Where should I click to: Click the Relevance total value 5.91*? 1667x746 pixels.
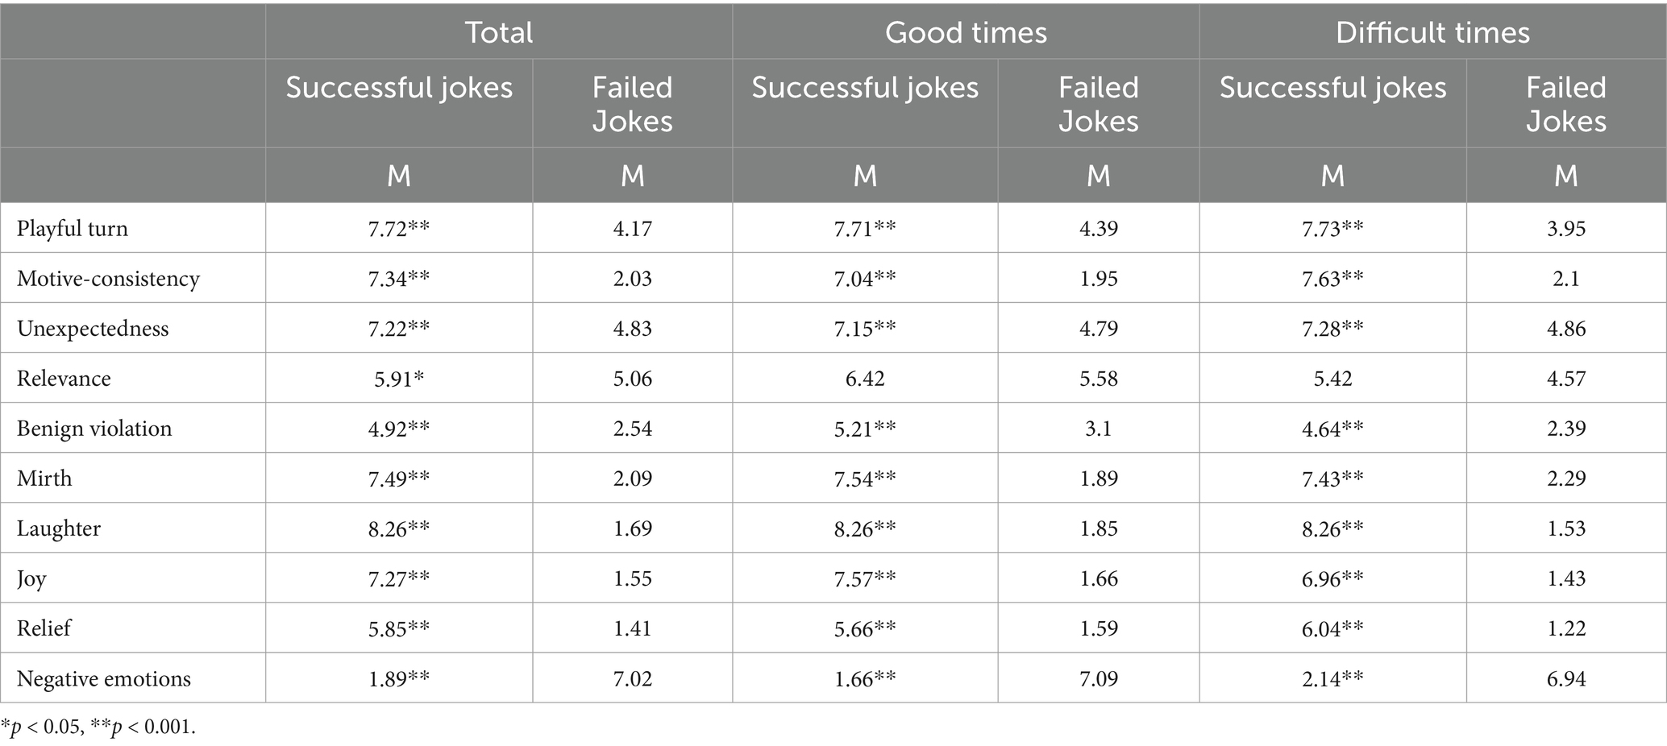[399, 379]
